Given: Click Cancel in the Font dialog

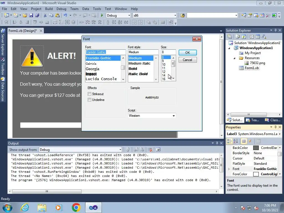Looking at the screenshot, I should pos(188,60).
